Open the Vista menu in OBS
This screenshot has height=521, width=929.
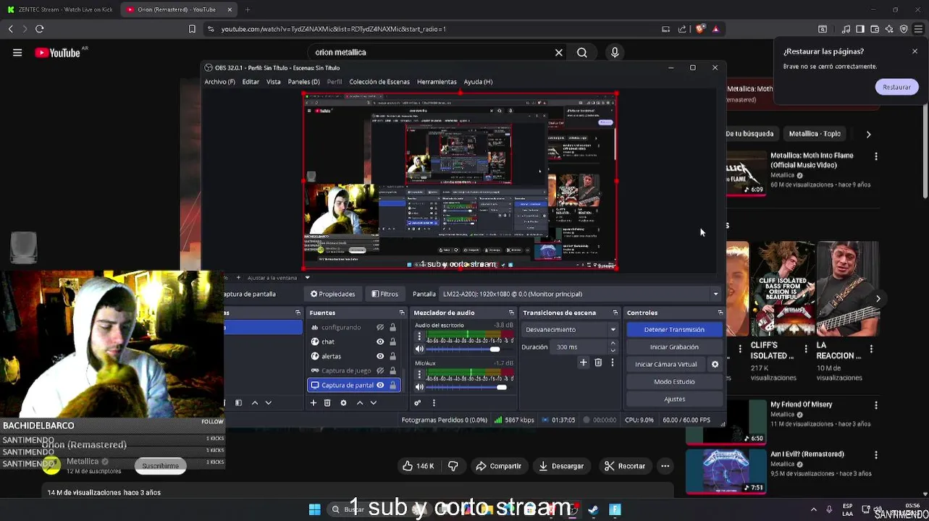[x=273, y=82]
